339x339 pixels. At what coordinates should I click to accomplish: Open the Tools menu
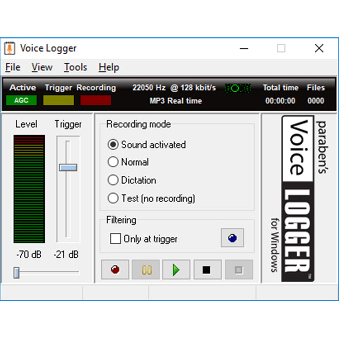[75, 67]
